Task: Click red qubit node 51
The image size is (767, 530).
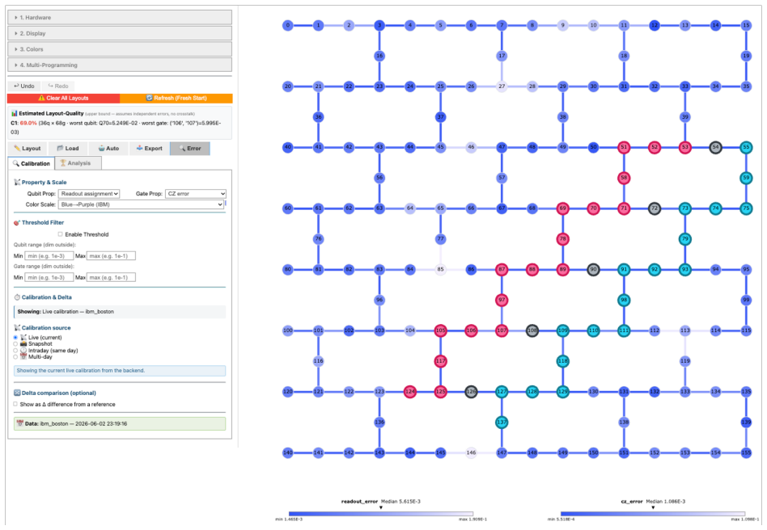Action: click(624, 148)
